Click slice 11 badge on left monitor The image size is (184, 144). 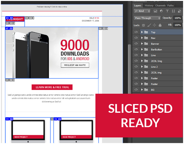coord(9,119)
